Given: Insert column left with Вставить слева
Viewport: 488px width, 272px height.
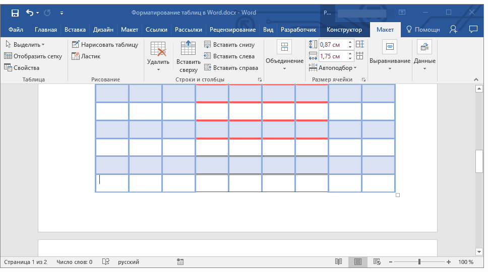Looking at the screenshot, I should point(229,56).
